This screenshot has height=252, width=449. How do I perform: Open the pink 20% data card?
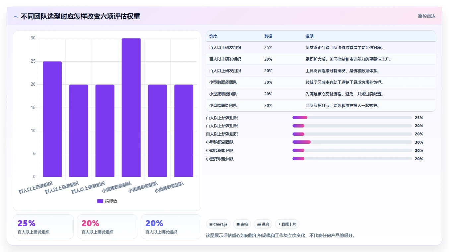click(x=107, y=227)
